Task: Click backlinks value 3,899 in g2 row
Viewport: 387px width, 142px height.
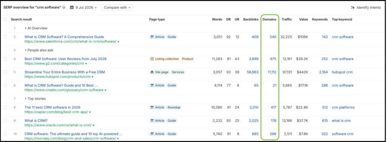Action: (254, 59)
